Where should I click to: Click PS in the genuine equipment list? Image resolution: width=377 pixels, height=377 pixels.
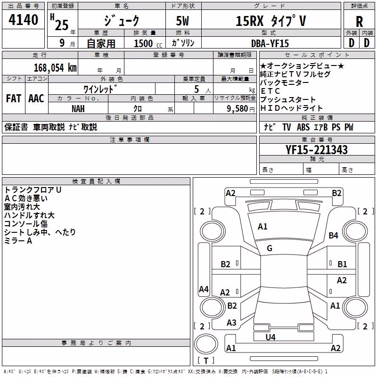click(x=336, y=127)
